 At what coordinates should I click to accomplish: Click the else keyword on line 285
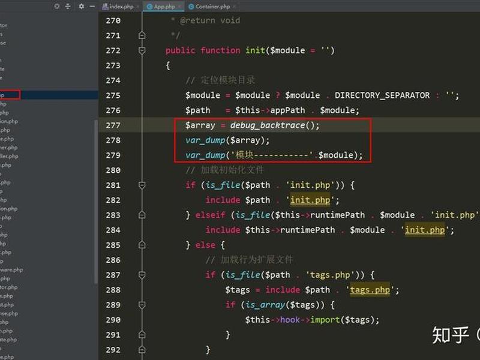tap(205, 245)
